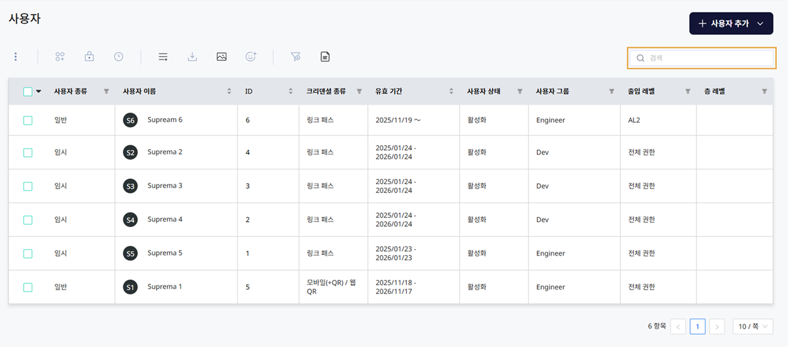
Task: Select the Suprema 3 row checkbox
Action: (28, 186)
